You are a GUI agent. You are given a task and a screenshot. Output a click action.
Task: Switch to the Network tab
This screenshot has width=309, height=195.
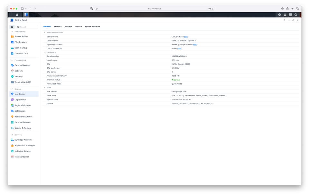tap(58, 27)
